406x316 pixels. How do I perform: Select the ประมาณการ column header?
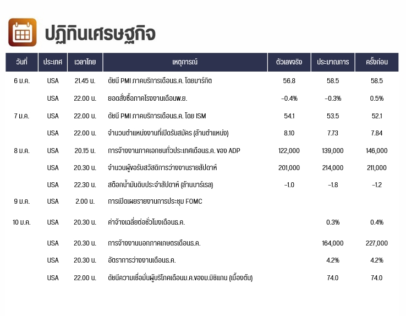click(333, 62)
